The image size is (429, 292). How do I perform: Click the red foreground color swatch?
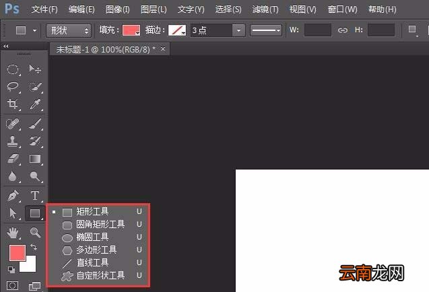[x=17, y=252]
